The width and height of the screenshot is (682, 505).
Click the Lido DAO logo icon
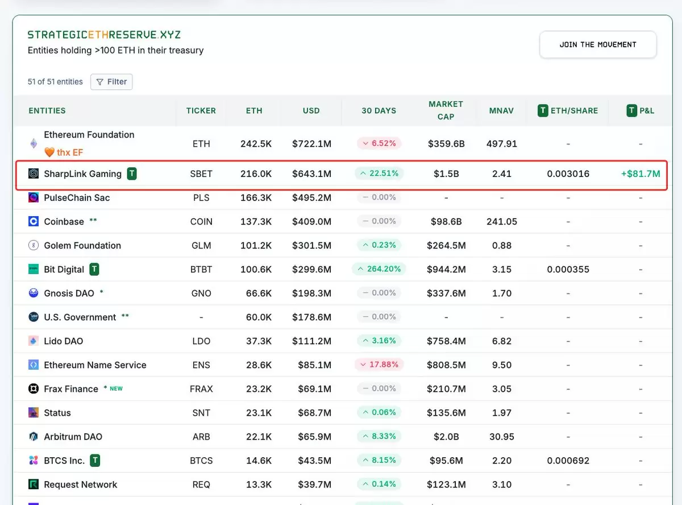pos(34,341)
